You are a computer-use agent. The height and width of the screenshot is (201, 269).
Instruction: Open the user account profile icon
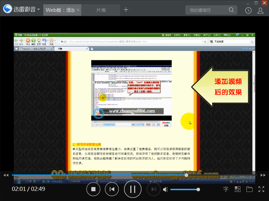tap(260, 10)
